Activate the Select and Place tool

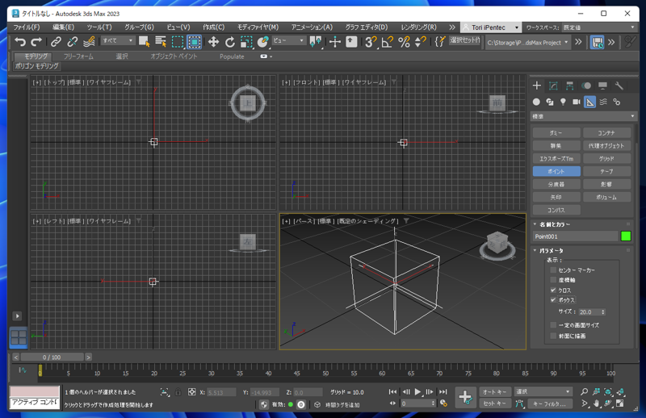click(x=263, y=42)
